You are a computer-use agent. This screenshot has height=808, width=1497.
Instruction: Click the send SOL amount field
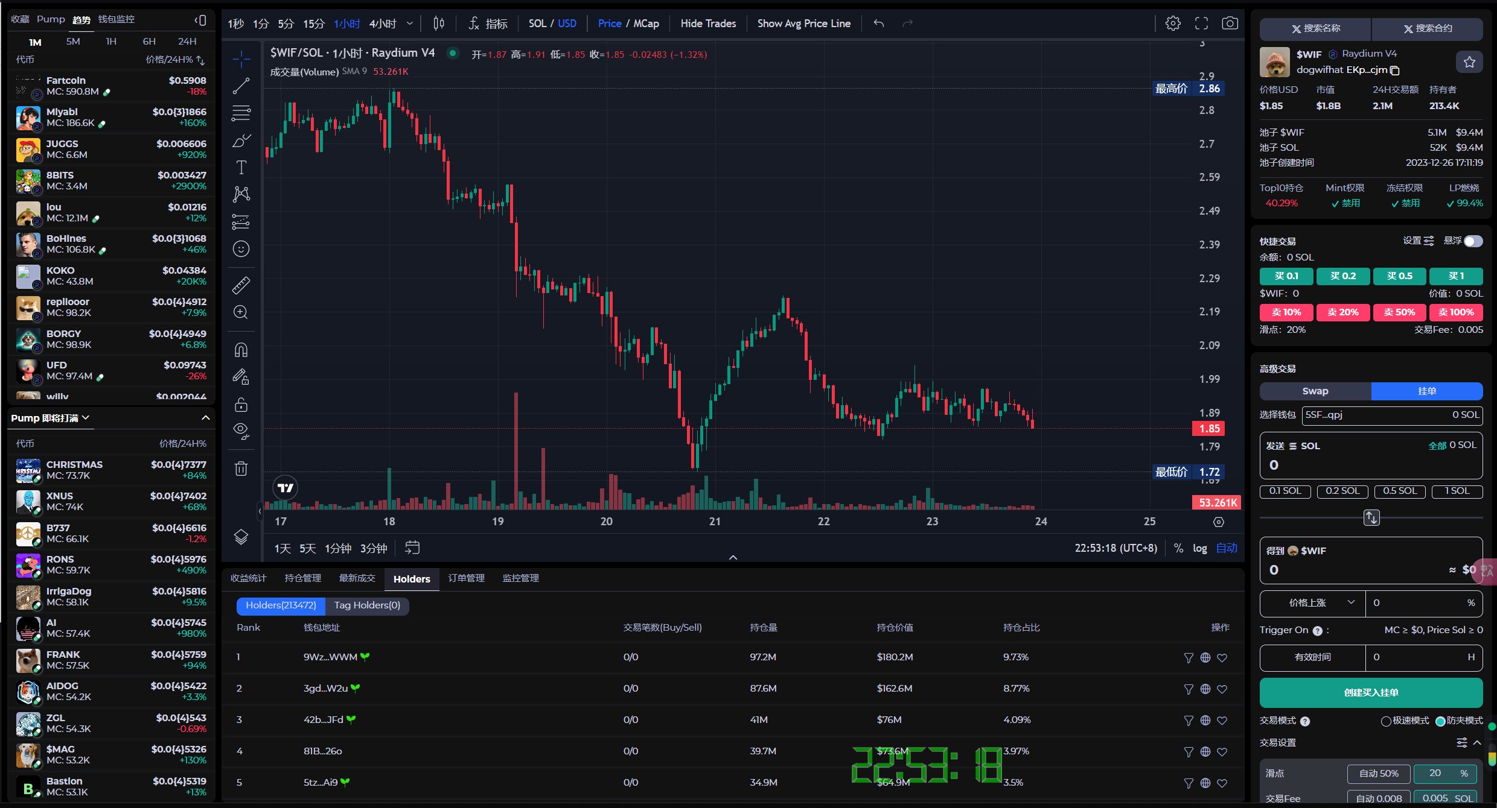point(1371,465)
